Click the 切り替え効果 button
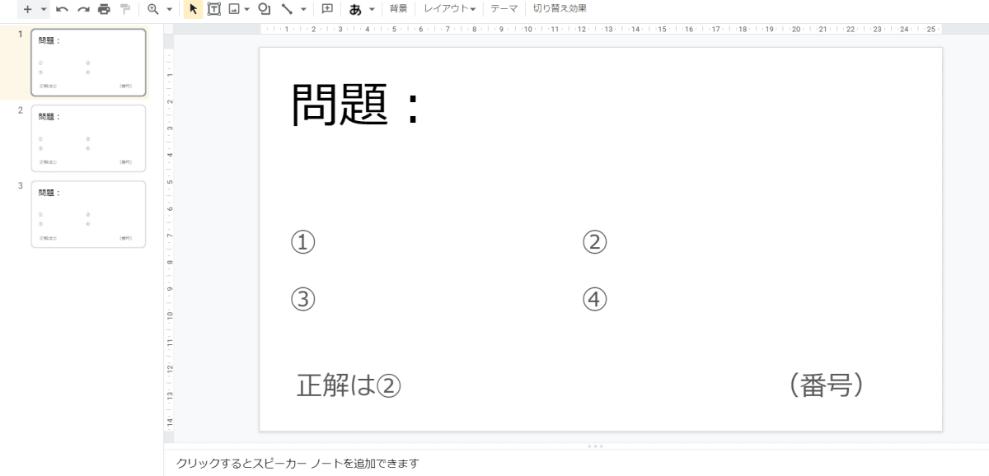989x476 pixels. click(560, 9)
